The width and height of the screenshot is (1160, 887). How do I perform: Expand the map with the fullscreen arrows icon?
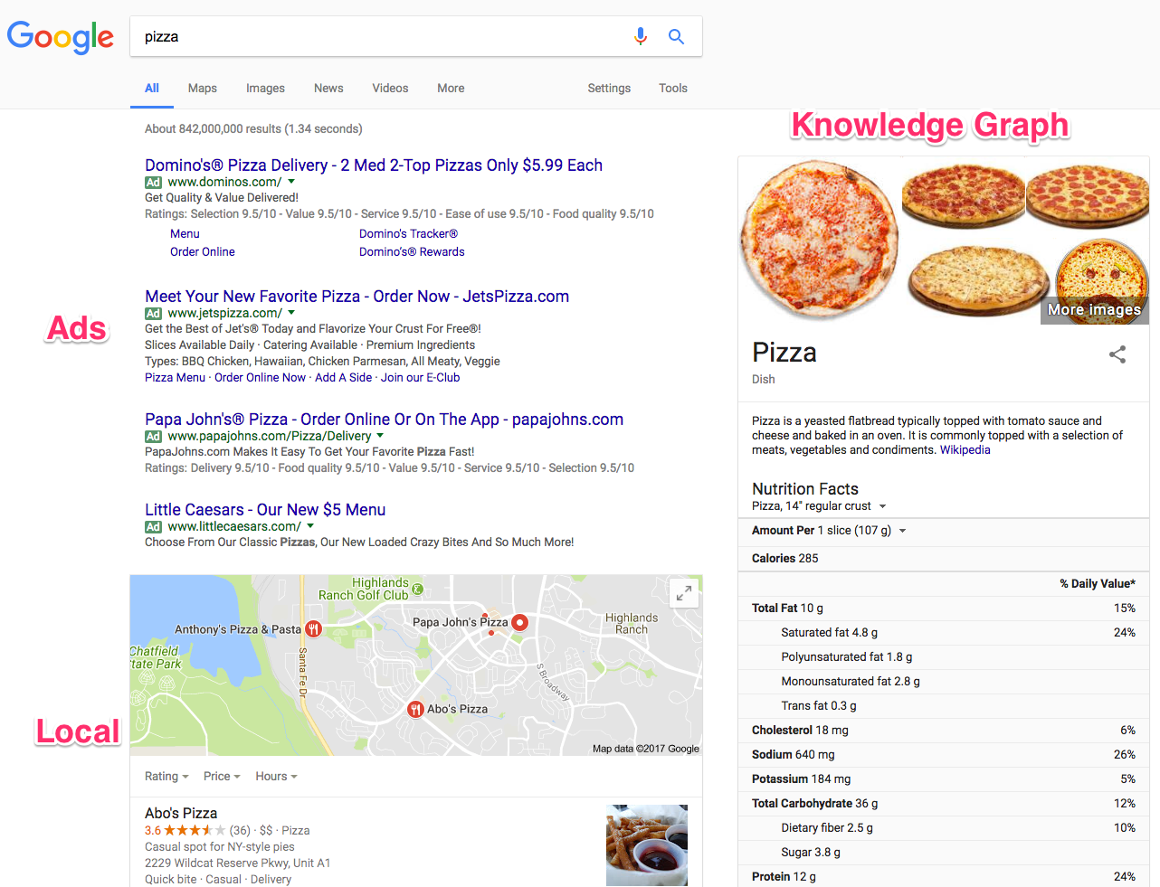(684, 592)
